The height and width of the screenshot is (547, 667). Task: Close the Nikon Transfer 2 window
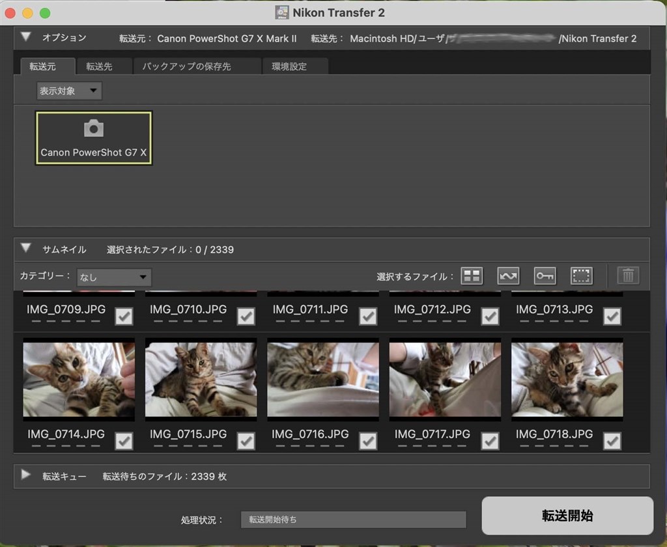[x=10, y=13]
